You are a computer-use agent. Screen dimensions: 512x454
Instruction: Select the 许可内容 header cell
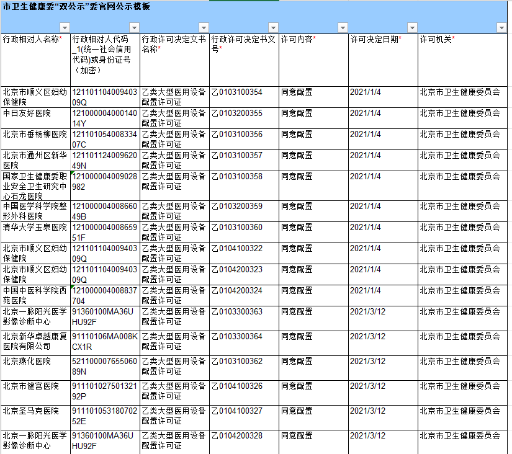(314, 60)
